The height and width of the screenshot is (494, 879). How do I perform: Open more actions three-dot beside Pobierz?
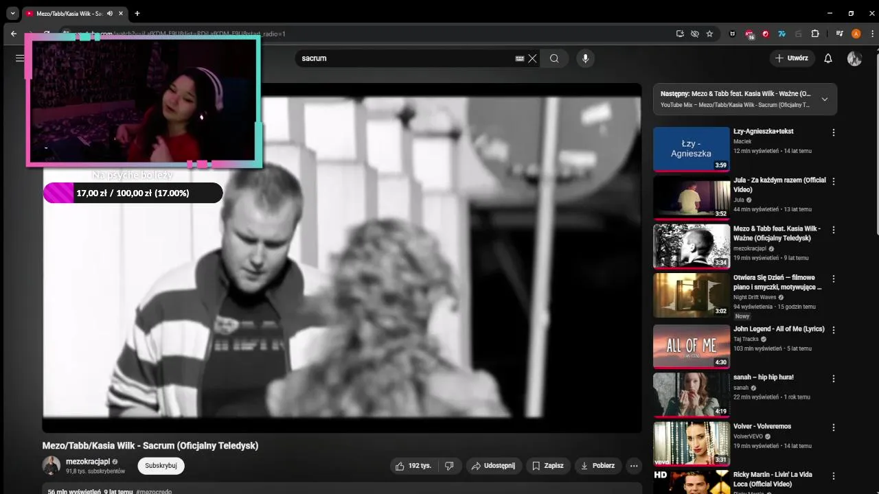click(634, 466)
